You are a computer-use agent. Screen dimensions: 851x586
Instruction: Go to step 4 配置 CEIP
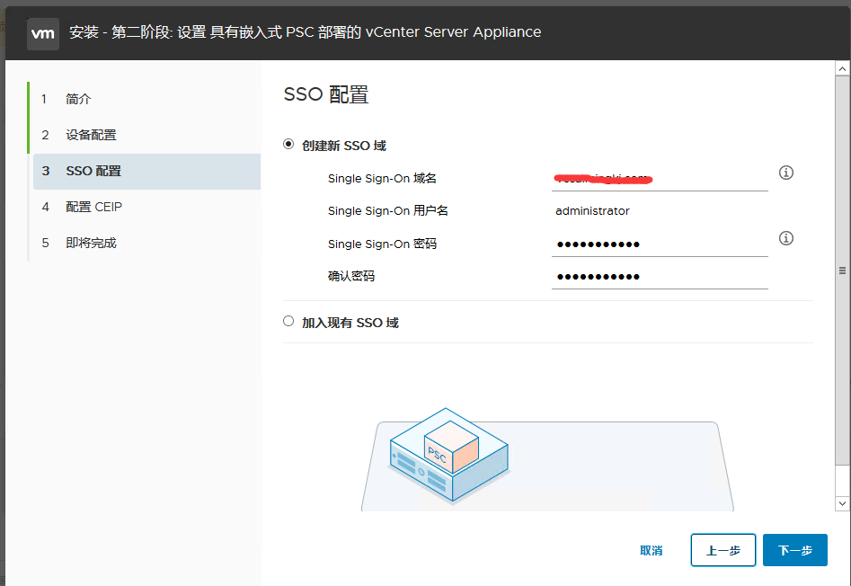(146, 208)
